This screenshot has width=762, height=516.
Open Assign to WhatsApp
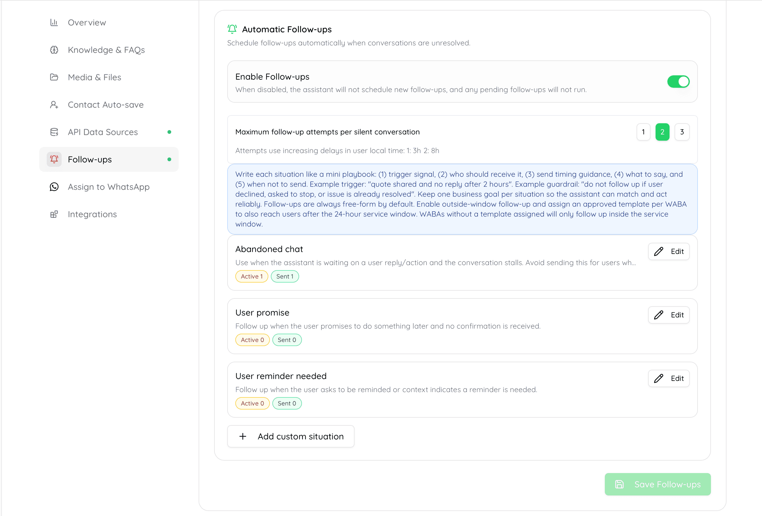(x=109, y=187)
